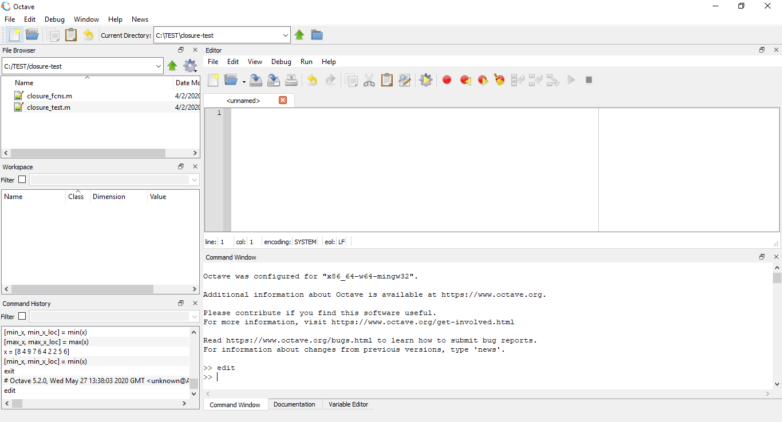The width and height of the screenshot is (782, 422).
Task: Select closure_test.m in File Browser
Action: tap(49, 107)
